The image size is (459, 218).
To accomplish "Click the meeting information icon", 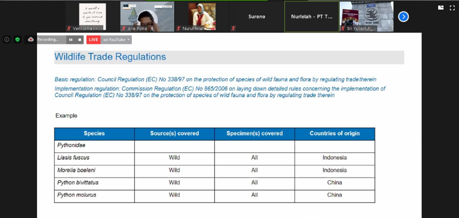I will tap(7, 40).
